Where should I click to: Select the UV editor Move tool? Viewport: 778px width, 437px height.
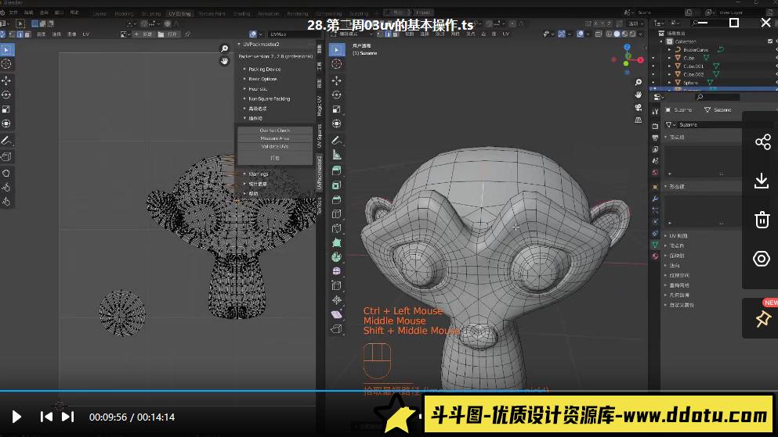tap(6, 81)
